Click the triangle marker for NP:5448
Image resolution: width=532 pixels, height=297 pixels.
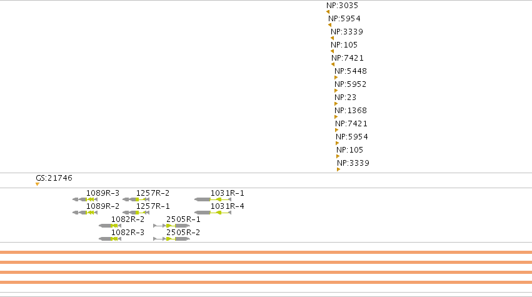tap(336, 78)
